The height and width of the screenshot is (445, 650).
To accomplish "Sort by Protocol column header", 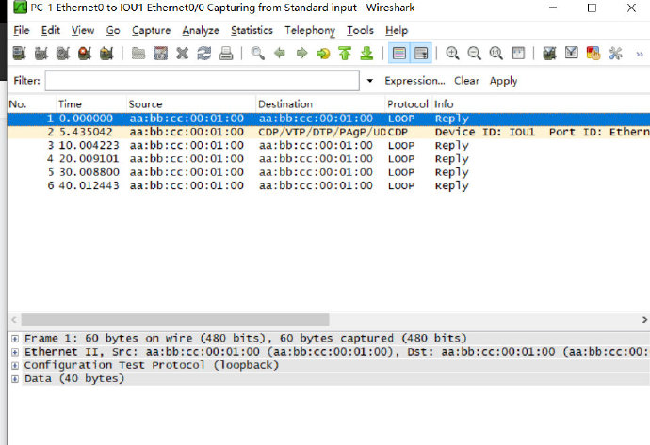I will click(x=408, y=104).
